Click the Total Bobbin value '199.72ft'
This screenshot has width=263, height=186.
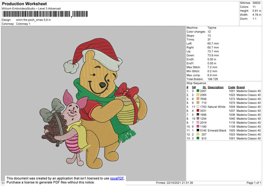(213, 79)
